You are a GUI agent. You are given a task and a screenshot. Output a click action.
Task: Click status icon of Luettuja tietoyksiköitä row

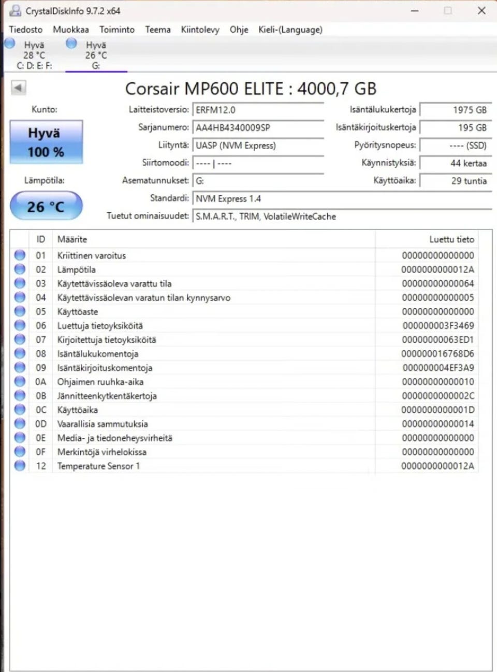20,325
